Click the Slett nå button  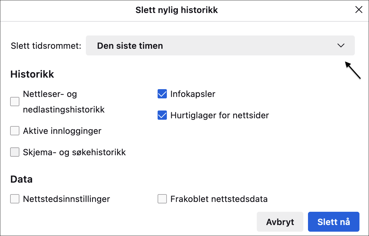click(333, 222)
